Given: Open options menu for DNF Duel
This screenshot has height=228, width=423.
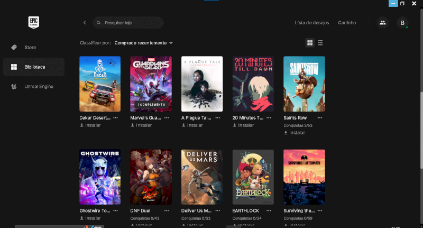Looking at the screenshot, I should tap(167, 211).
